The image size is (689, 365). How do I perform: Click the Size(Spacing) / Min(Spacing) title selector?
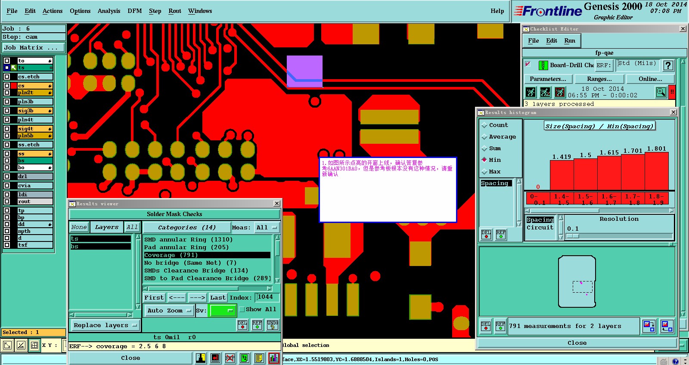tap(599, 126)
